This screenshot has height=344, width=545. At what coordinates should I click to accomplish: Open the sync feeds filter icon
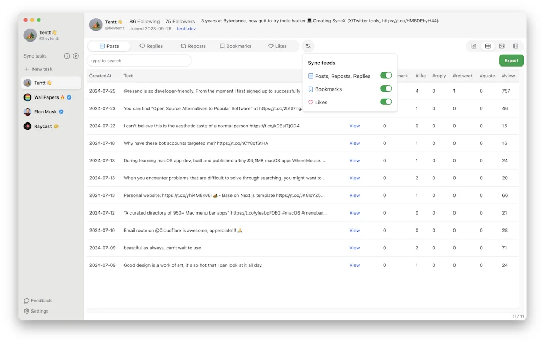click(308, 46)
